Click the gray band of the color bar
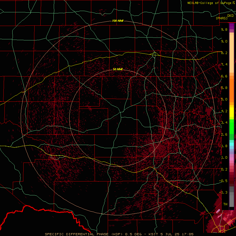Viewport: 236px width, 236px height. (232, 197)
